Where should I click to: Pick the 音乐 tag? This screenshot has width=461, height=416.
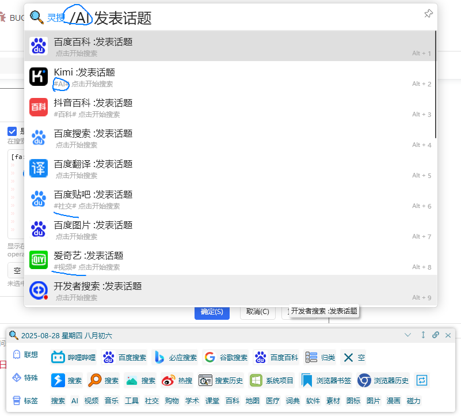112,400
